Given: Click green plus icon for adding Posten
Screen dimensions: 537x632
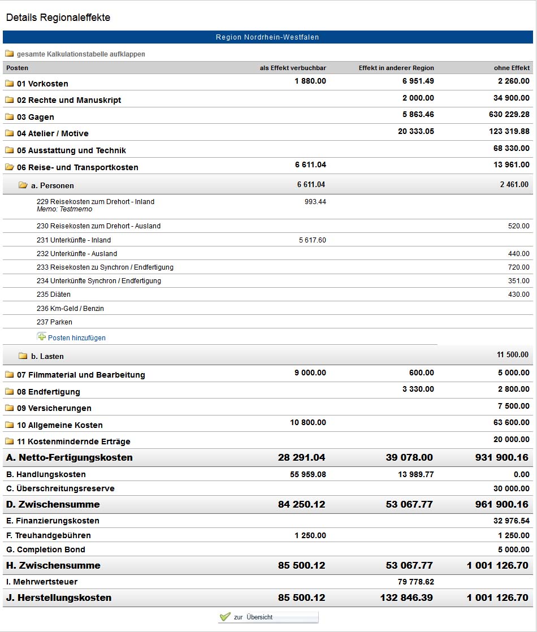Looking at the screenshot, I should click(x=41, y=336).
